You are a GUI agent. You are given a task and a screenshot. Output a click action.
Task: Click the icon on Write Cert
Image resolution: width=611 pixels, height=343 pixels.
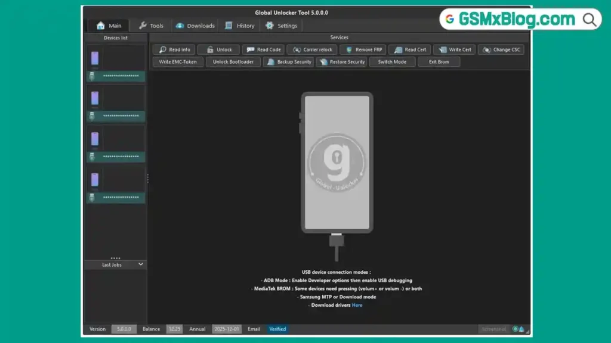(x=443, y=50)
